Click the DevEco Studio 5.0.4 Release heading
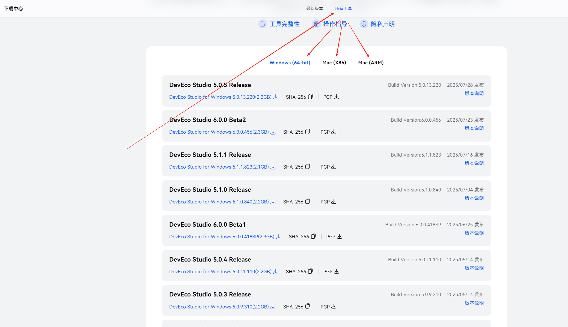The height and width of the screenshot is (327, 568). (210, 259)
